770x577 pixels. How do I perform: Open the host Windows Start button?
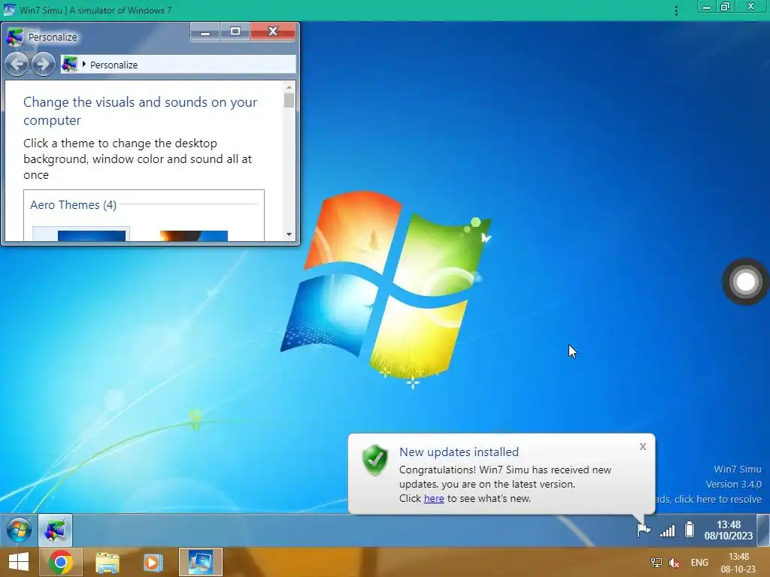[19, 562]
